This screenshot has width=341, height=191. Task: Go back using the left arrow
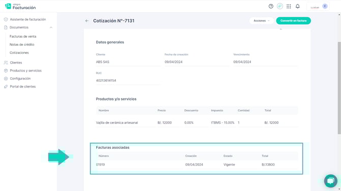pos(87,21)
